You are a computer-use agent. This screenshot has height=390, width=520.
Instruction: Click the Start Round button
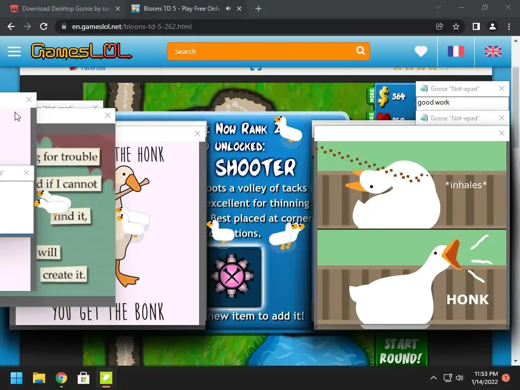pyautogui.click(x=401, y=351)
